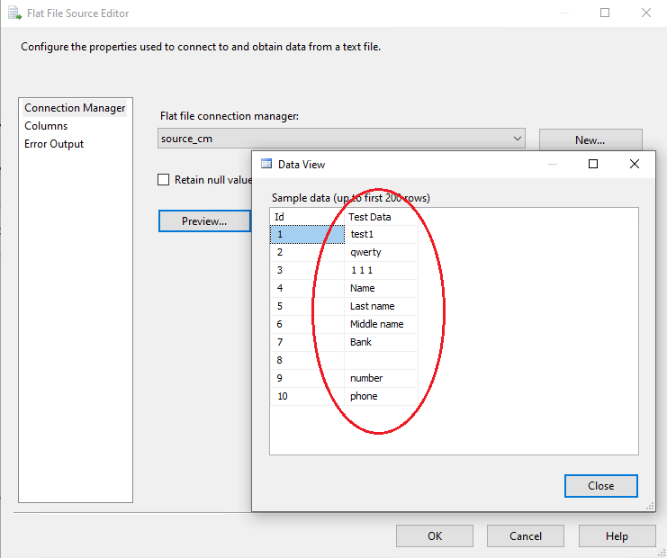Open the Error Output page
The width and height of the screenshot is (667, 558).
click(x=54, y=144)
